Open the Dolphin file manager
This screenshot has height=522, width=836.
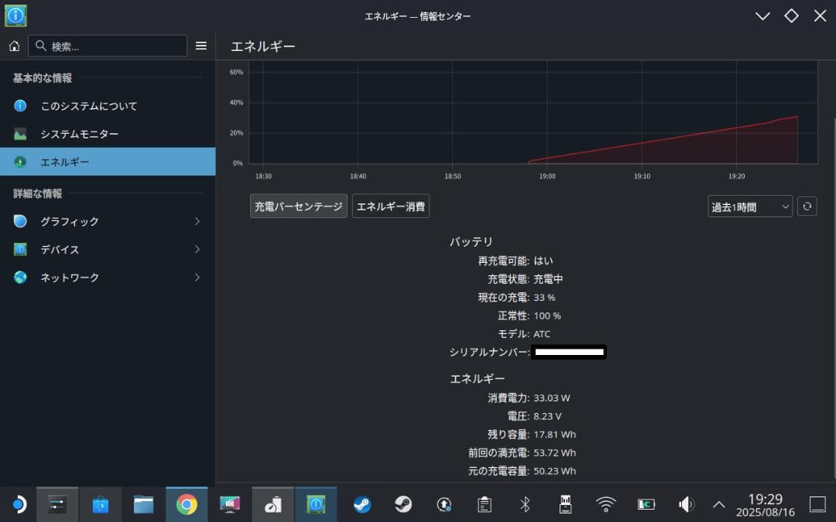tap(143, 503)
